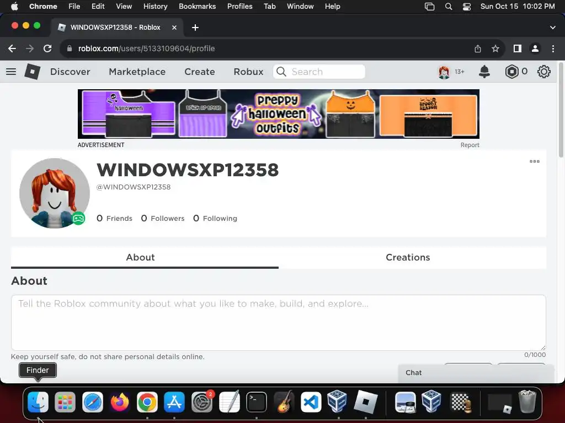Open Control Center in the menu bar
The height and width of the screenshot is (423, 565).
tap(467, 7)
